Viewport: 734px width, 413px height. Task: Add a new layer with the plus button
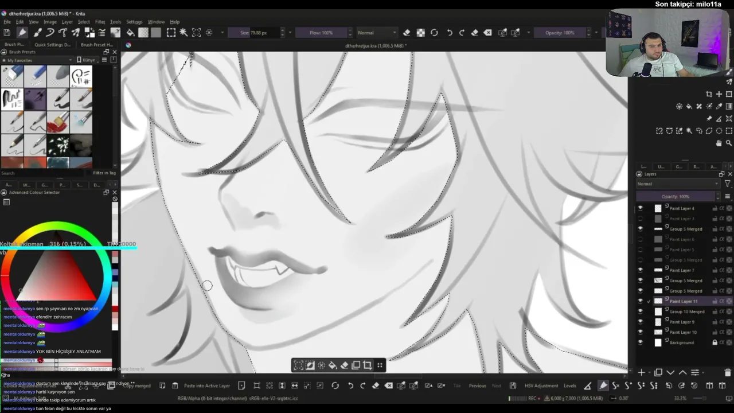tap(642, 373)
